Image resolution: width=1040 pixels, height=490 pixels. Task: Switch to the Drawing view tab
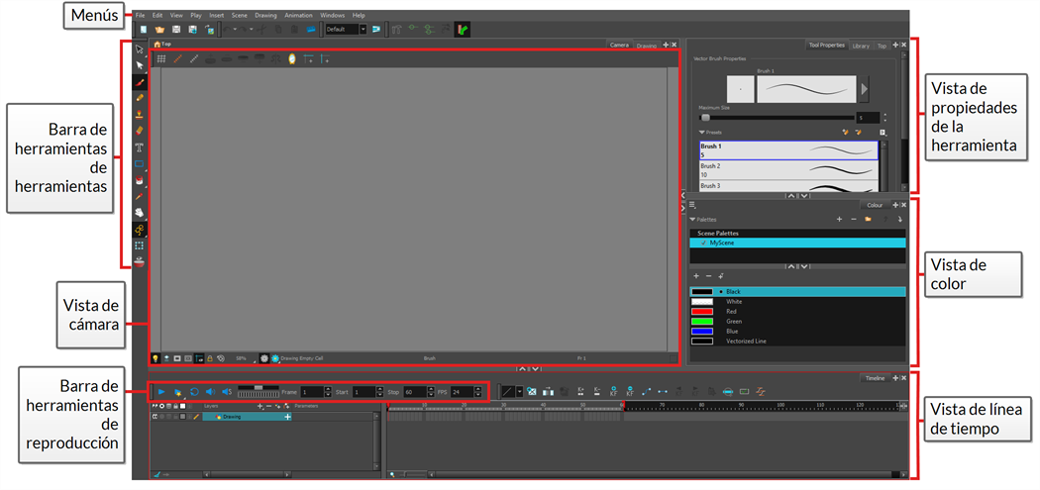pos(646,46)
